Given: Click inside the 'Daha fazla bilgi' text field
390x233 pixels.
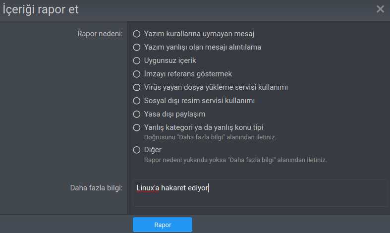Looking at the screenshot, I should tap(297, 196).
